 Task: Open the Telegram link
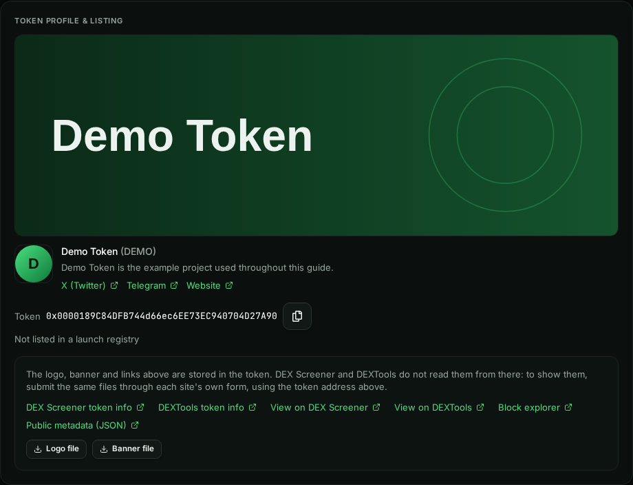pos(152,285)
